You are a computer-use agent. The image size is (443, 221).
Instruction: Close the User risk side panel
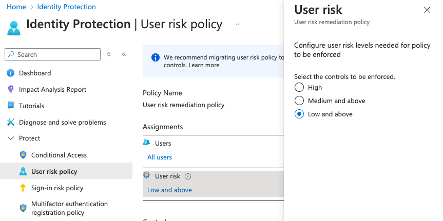[427, 10]
